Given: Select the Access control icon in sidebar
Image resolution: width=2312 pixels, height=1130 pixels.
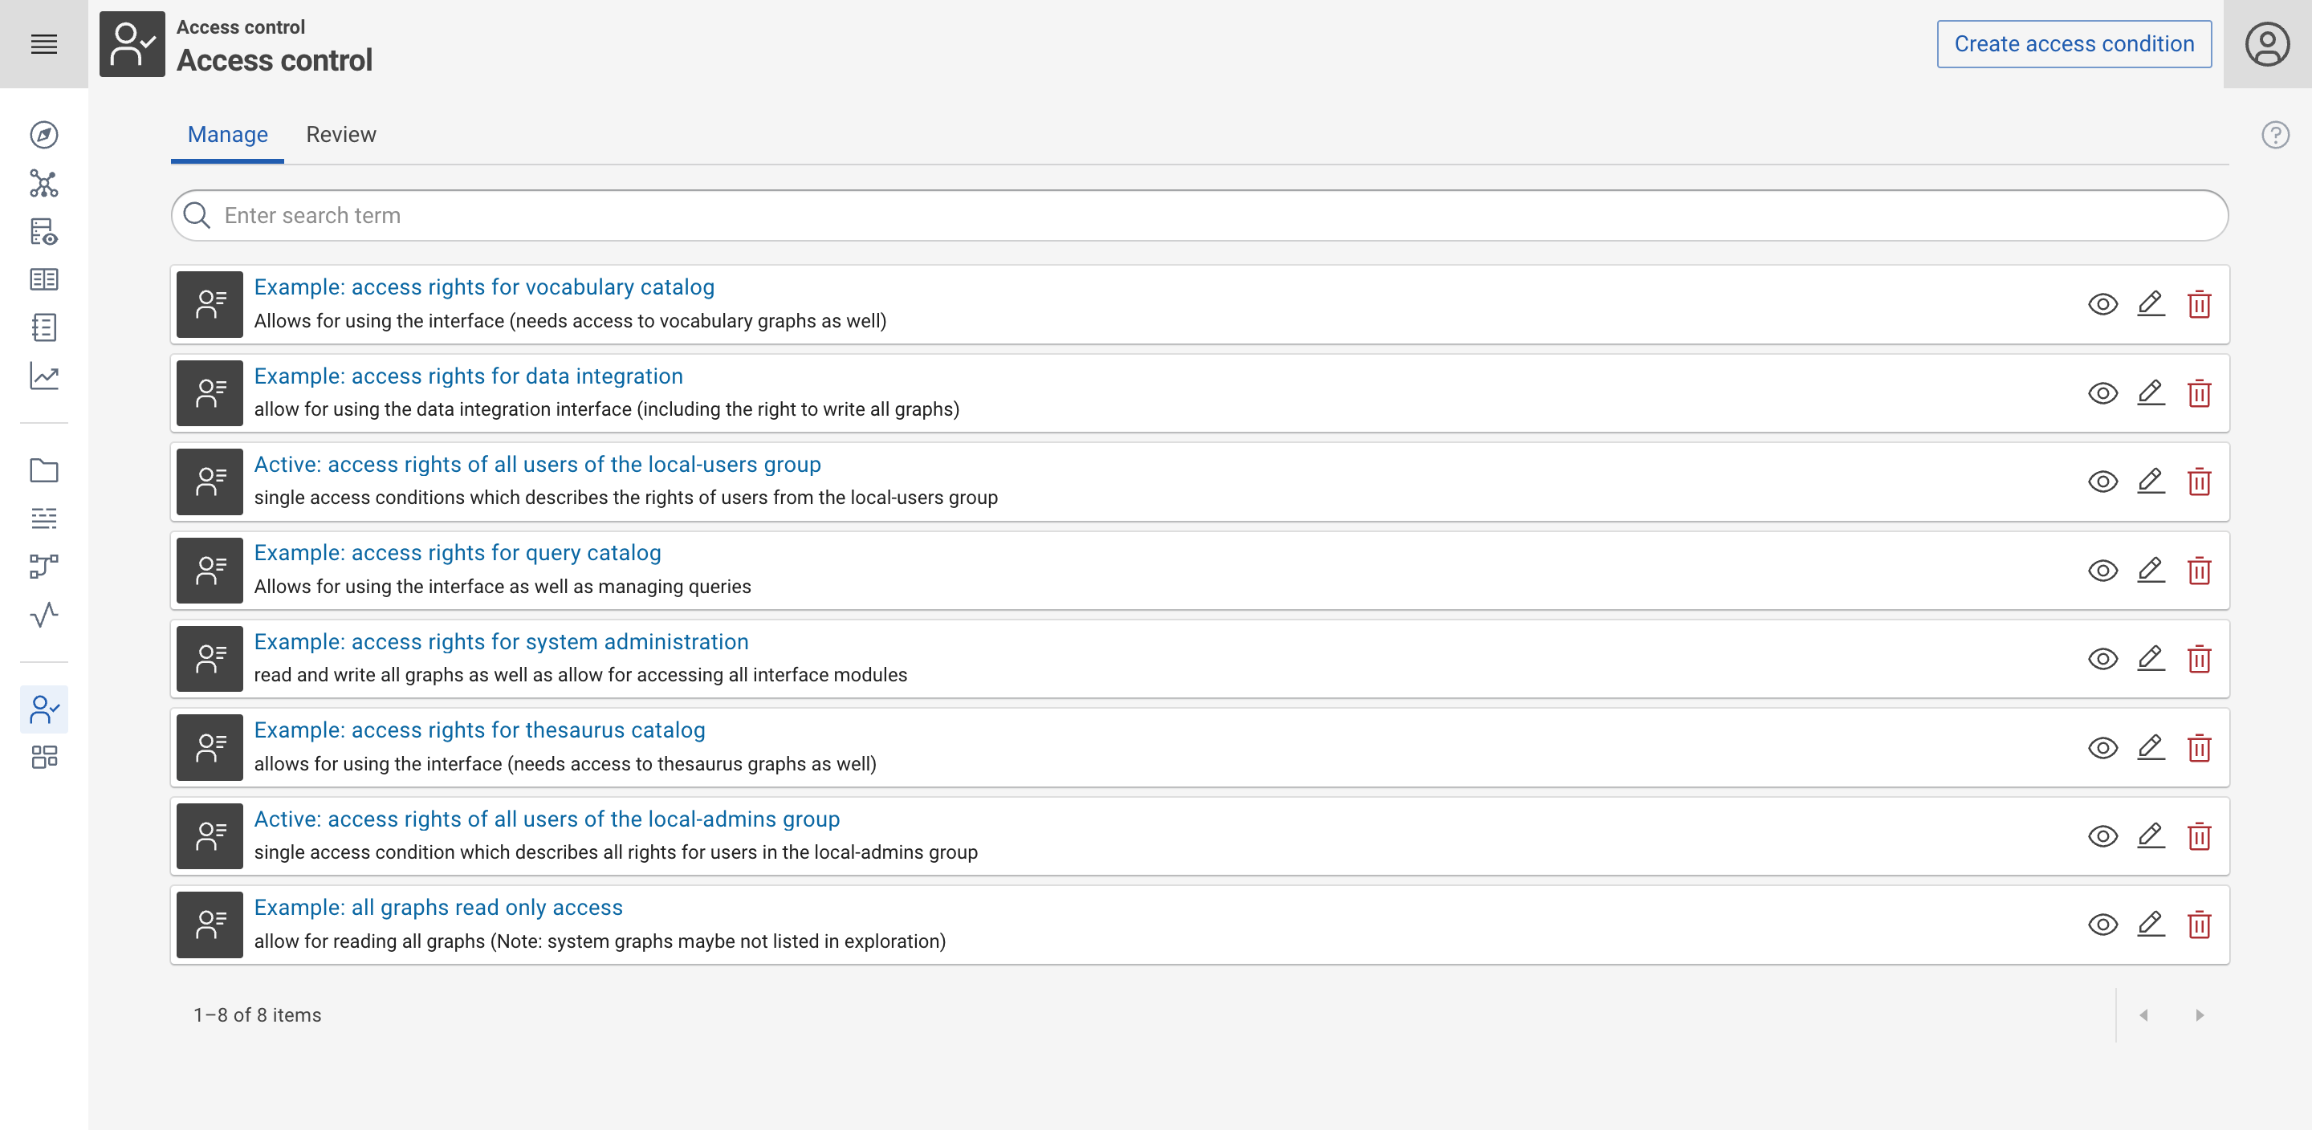Looking at the screenshot, I should (44, 709).
